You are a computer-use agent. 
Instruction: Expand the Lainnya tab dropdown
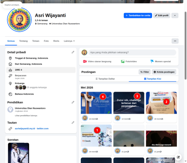[69, 41]
